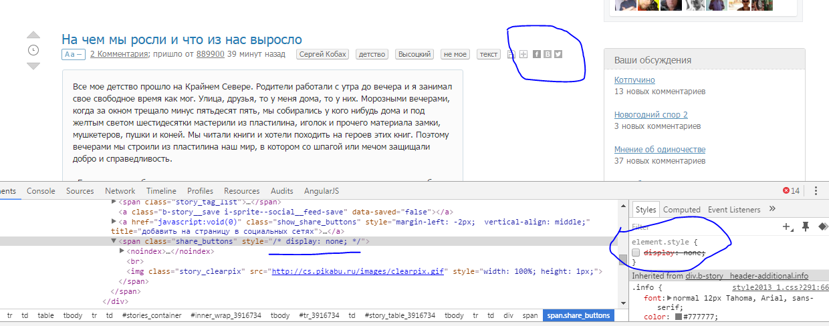Click the clock icon between vote arrows
This screenshot has height=326, width=829.
pyautogui.click(x=33, y=50)
